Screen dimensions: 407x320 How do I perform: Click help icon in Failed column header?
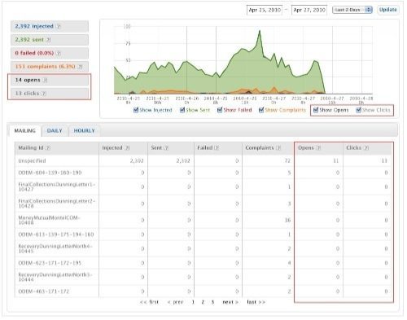[x=217, y=148]
